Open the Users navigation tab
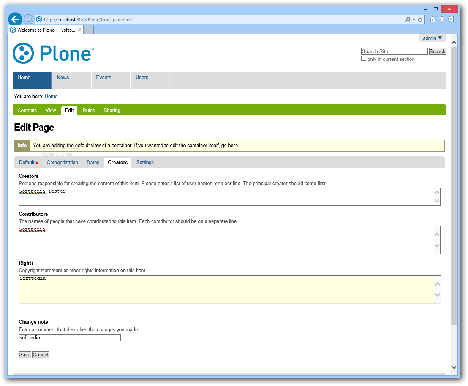Image resolution: width=468 pixels, height=386 pixels. pos(150,81)
